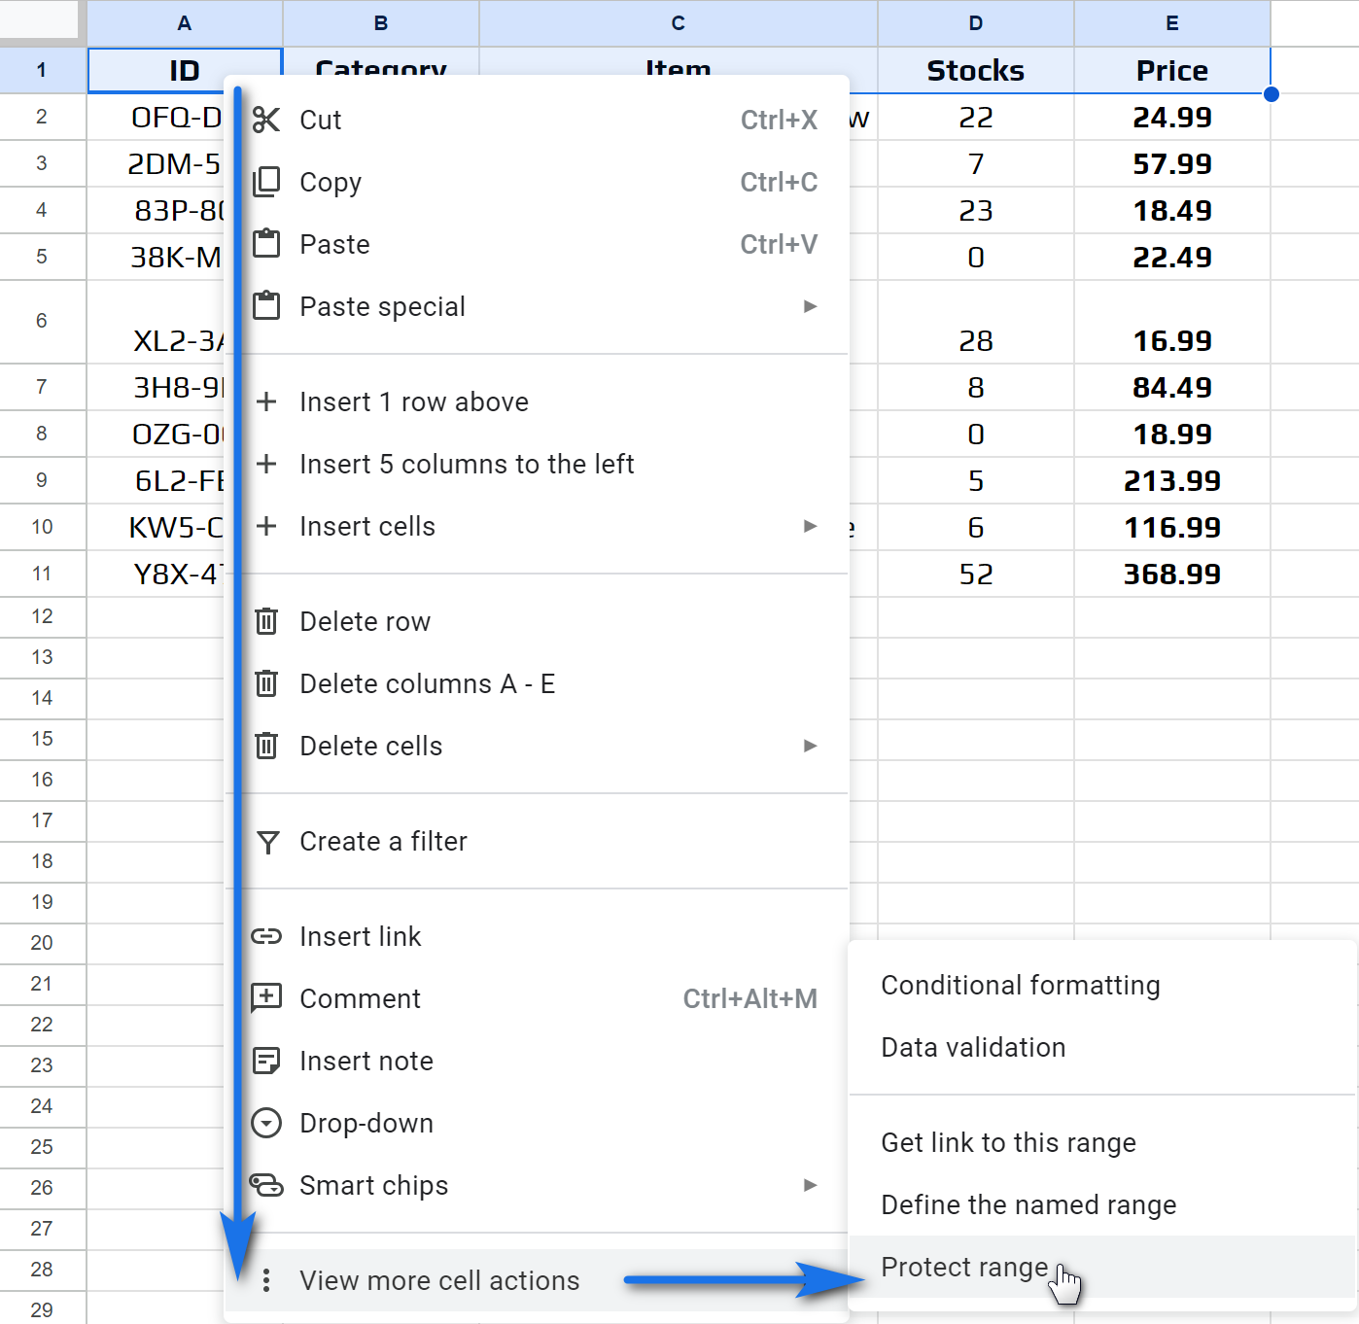Expand the Delete cells submenu arrow
The image size is (1359, 1324).
pos(810,746)
